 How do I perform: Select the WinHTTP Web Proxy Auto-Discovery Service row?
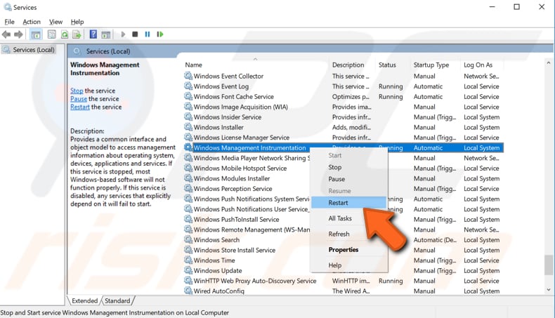pos(344,281)
